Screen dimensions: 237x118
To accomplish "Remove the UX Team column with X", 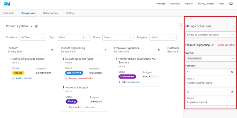I will (x=52, y=50).
